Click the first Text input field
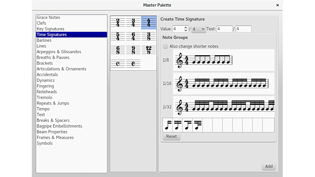This screenshot has height=177, width=315. [224, 29]
